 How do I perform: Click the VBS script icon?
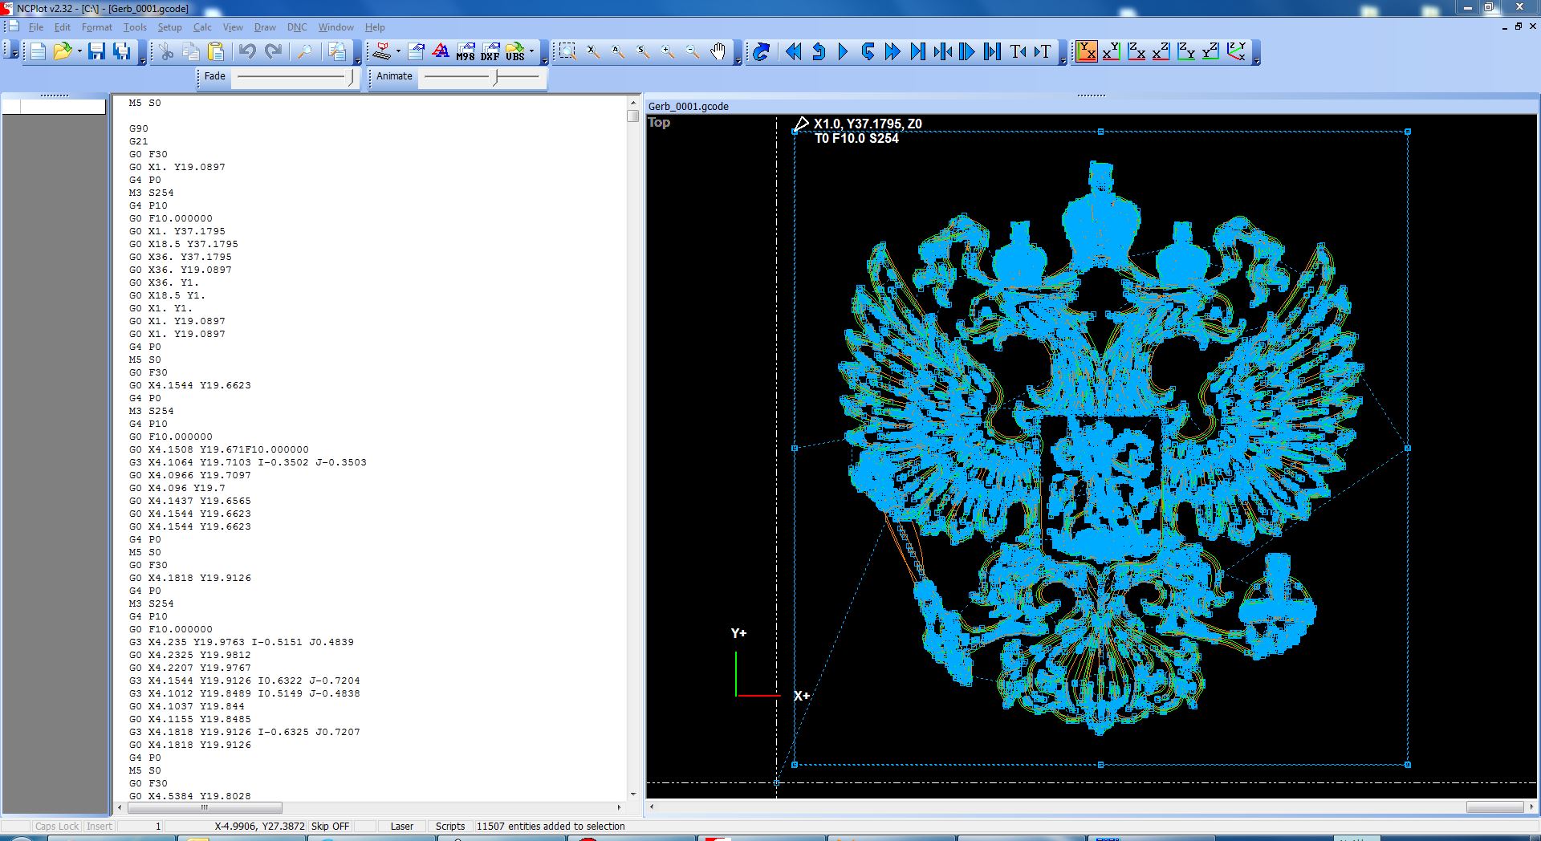(x=515, y=52)
